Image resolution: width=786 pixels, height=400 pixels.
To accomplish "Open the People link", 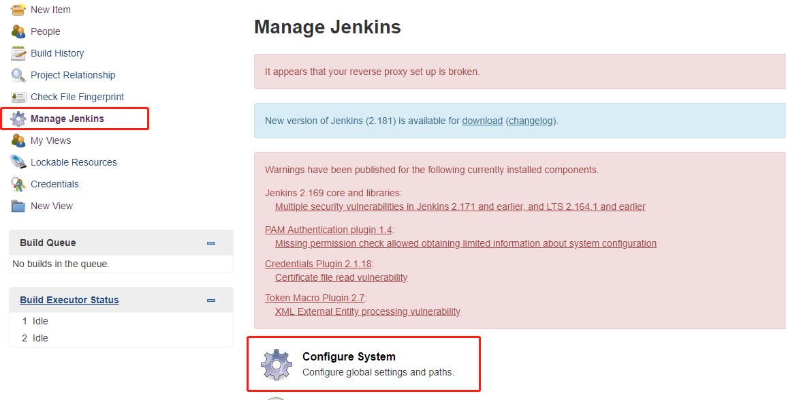I will (x=45, y=31).
